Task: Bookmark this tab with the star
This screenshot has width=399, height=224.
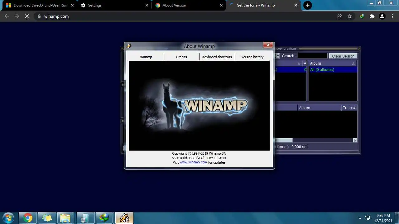Action: 350,16
